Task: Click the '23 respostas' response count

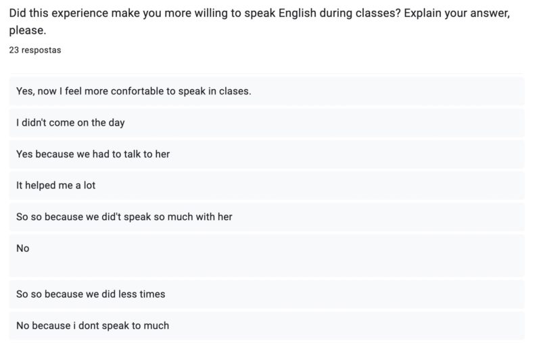Action: pyautogui.click(x=34, y=50)
